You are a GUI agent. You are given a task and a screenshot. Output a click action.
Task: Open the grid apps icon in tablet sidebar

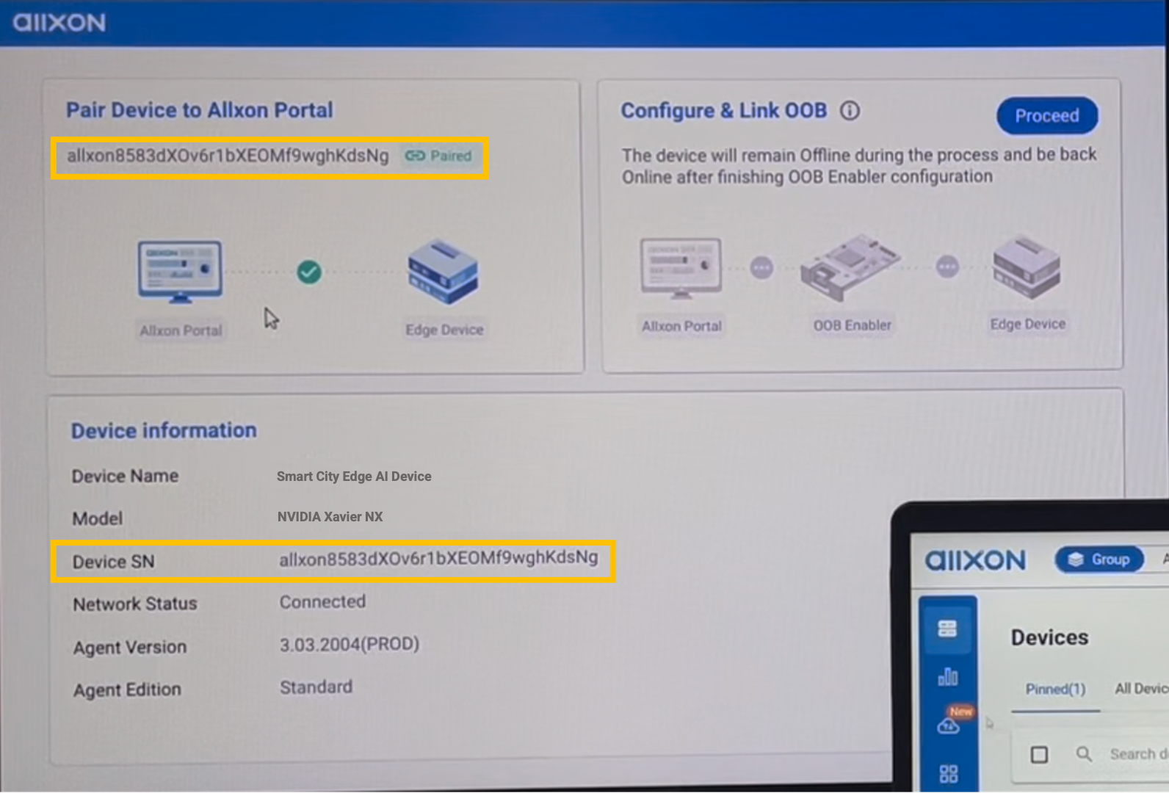948,773
